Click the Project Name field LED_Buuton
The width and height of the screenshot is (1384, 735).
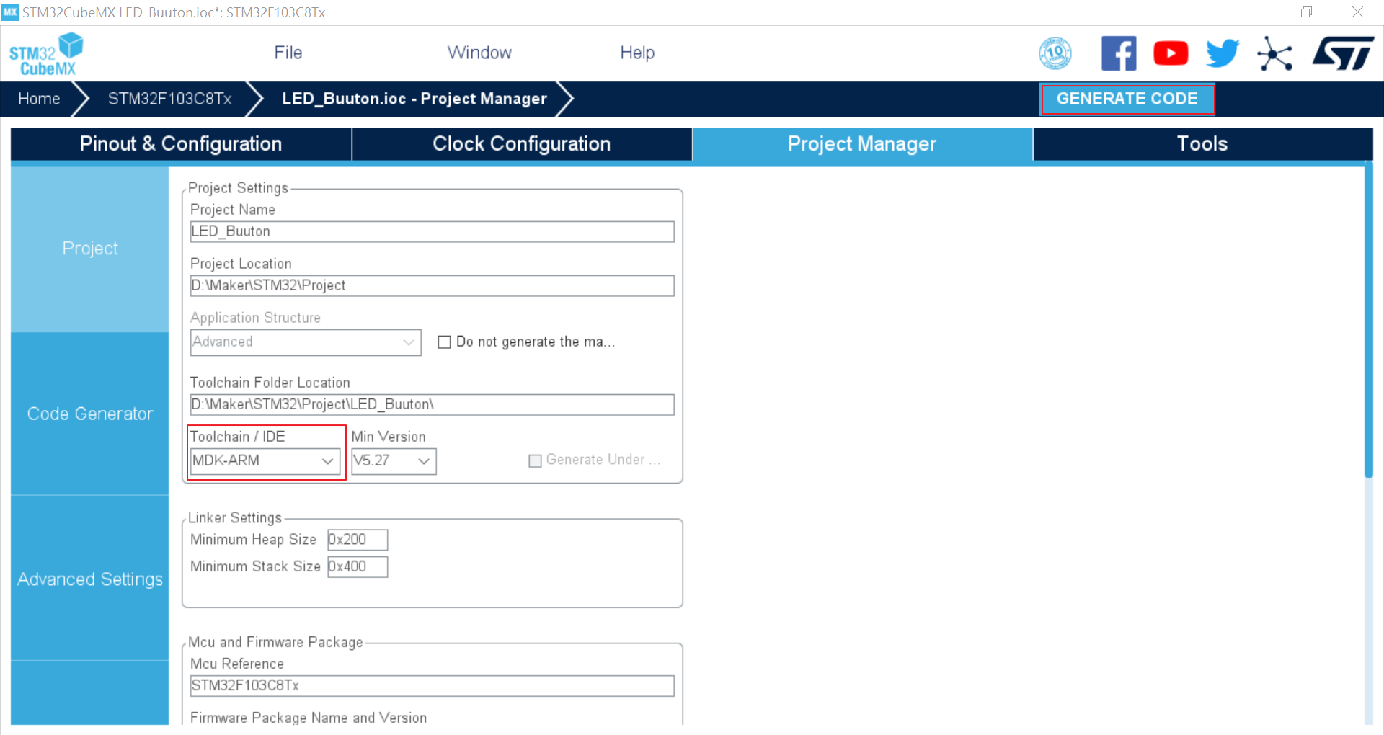[432, 231]
